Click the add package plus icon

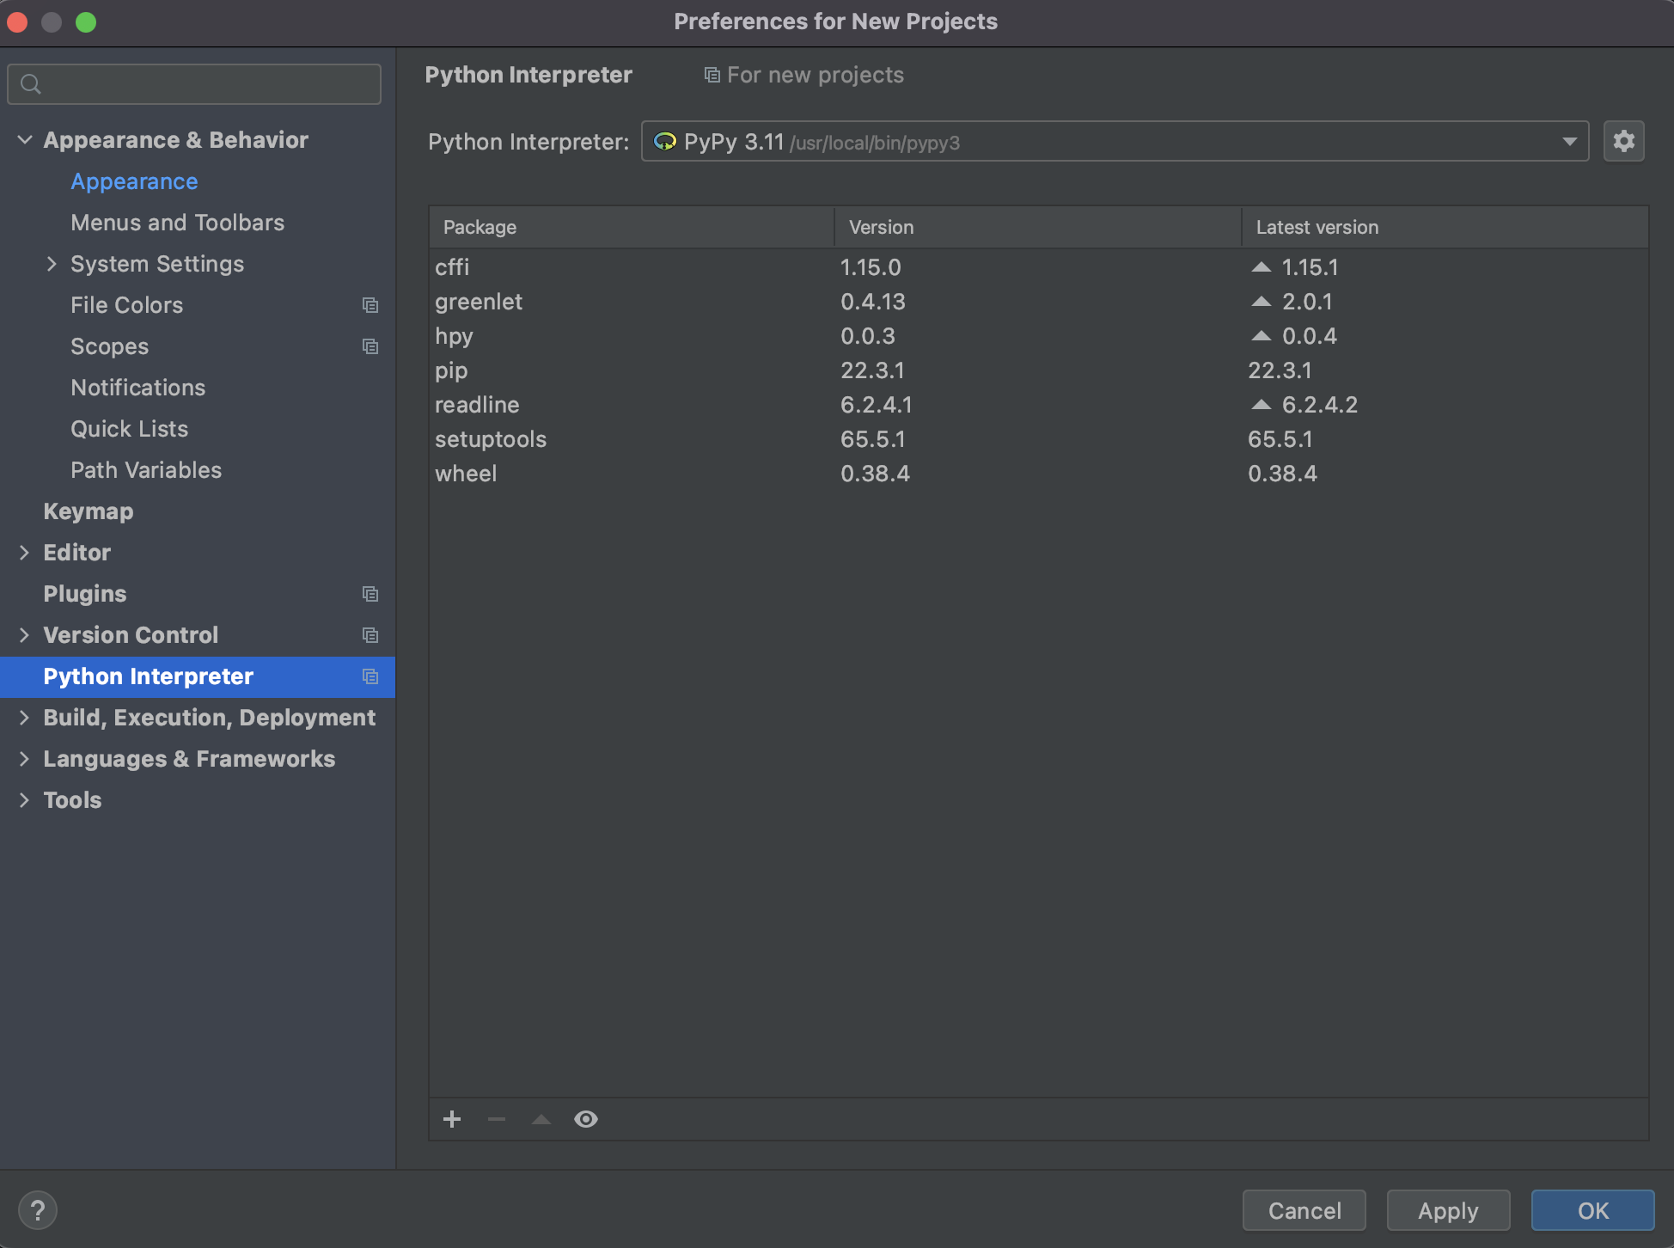coord(452,1119)
